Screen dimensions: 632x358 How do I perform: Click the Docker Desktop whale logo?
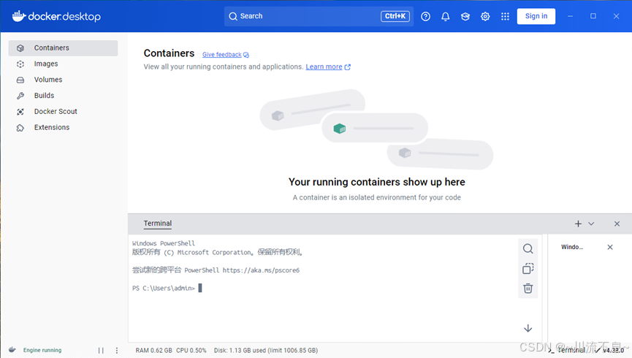(x=18, y=16)
